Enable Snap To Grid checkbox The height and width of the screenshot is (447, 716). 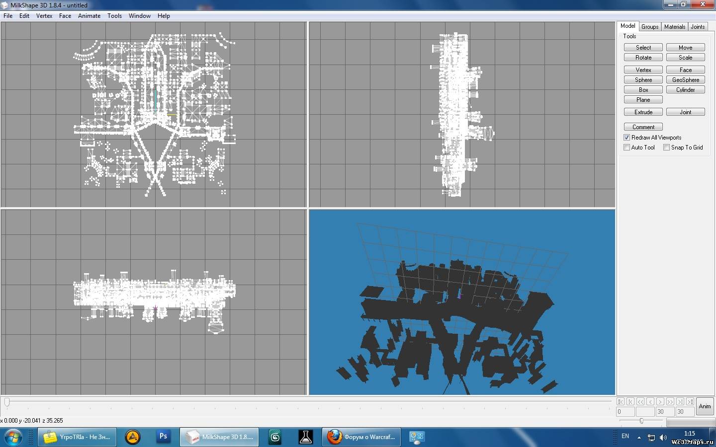(667, 148)
